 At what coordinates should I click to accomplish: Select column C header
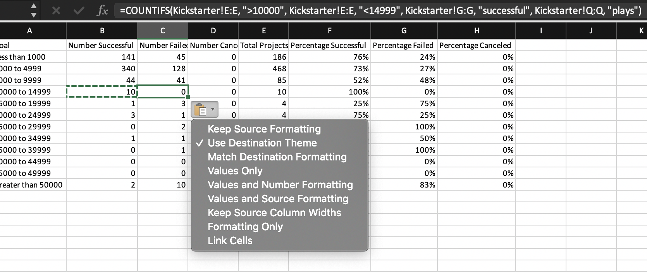tap(163, 31)
